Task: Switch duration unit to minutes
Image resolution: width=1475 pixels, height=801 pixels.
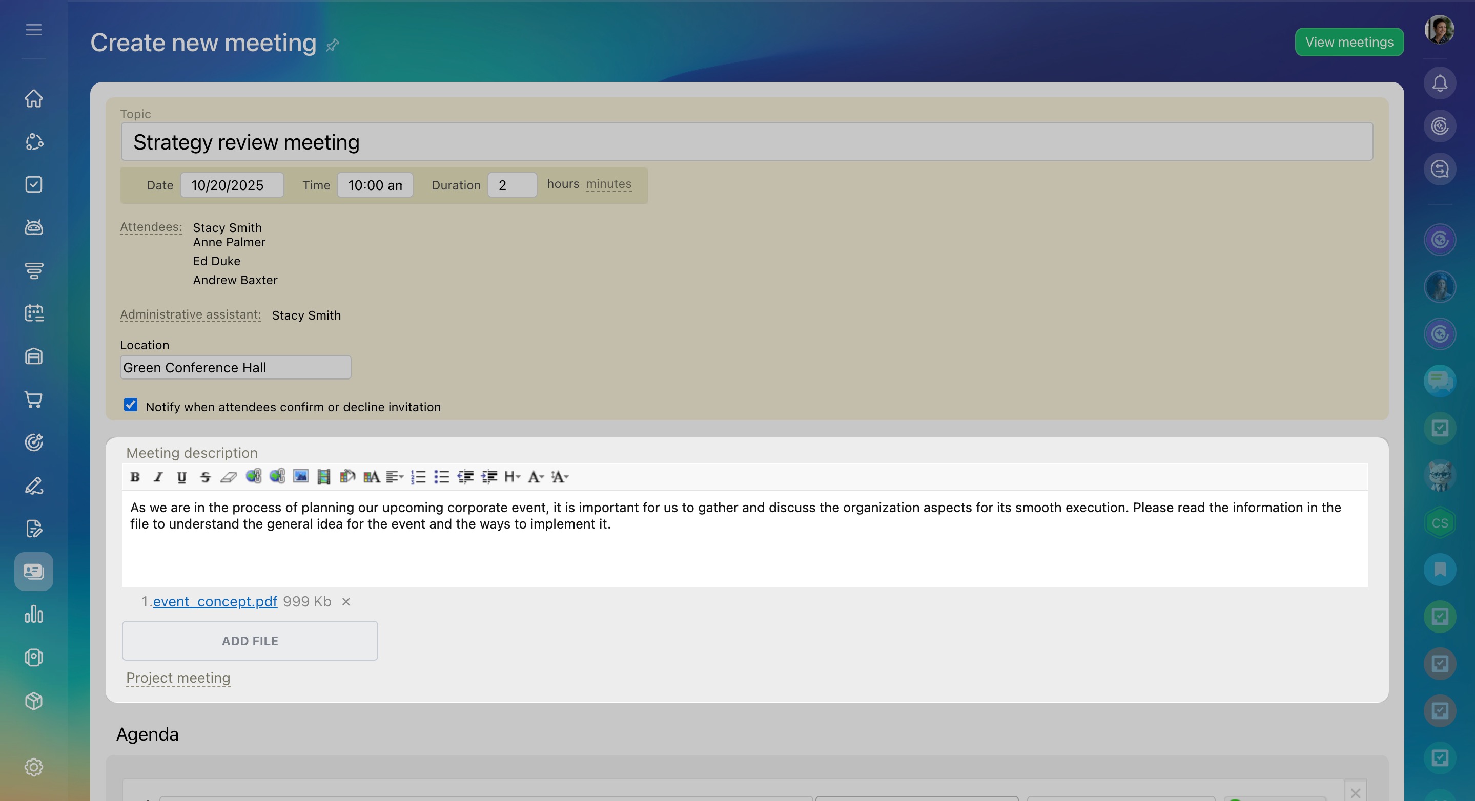Action: coord(608,184)
